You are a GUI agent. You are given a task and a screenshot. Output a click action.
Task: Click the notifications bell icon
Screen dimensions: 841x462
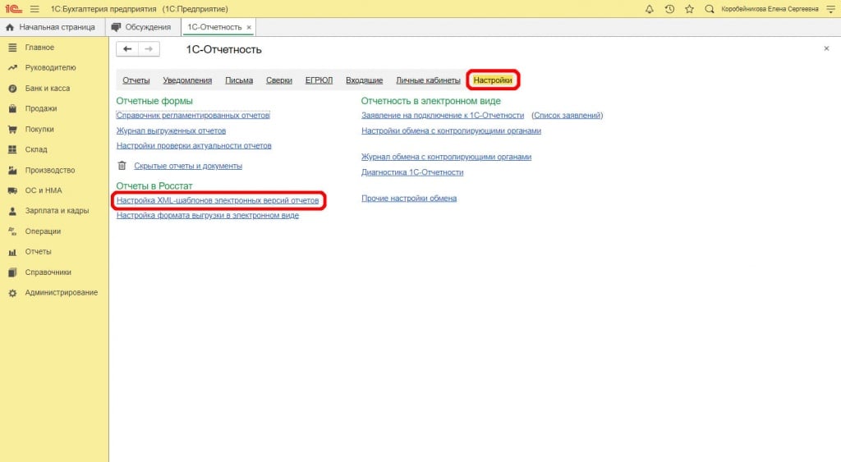(650, 9)
